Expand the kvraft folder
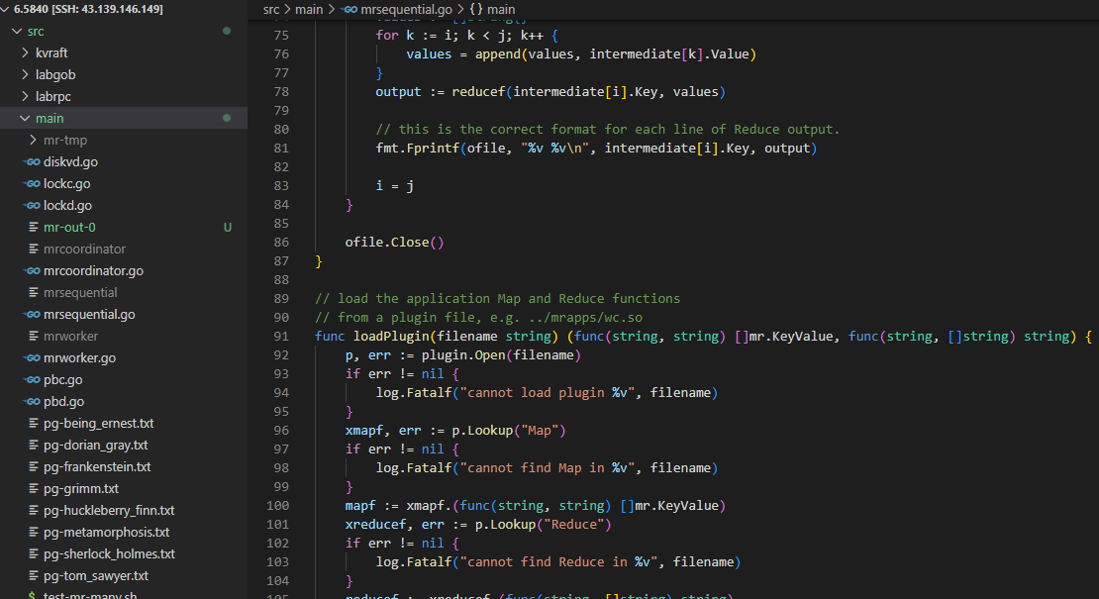 tap(25, 52)
